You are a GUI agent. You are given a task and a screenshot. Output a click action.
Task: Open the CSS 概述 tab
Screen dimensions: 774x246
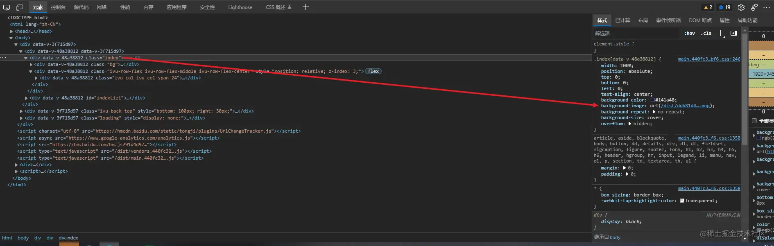pyautogui.click(x=278, y=7)
